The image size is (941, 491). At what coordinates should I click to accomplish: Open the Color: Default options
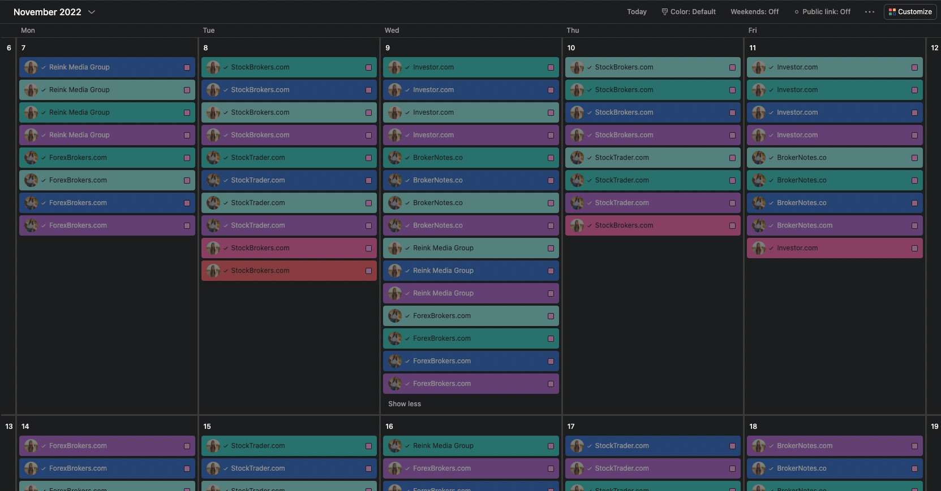(x=689, y=12)
